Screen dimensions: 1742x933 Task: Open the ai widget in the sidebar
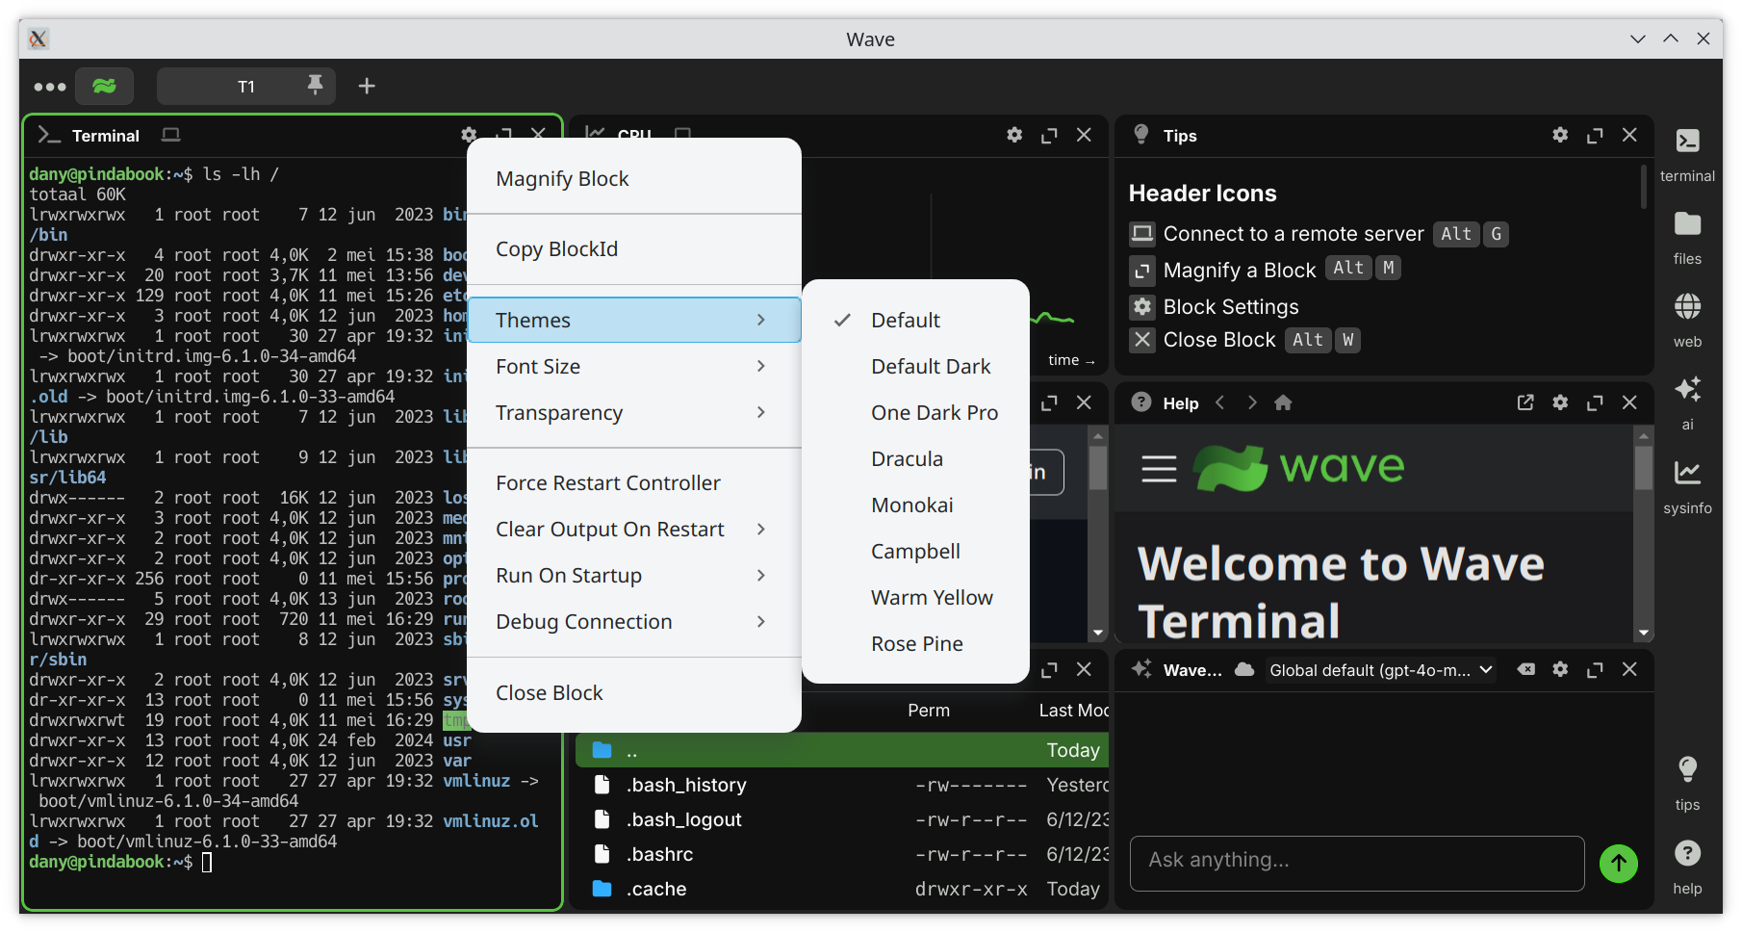1687,403
